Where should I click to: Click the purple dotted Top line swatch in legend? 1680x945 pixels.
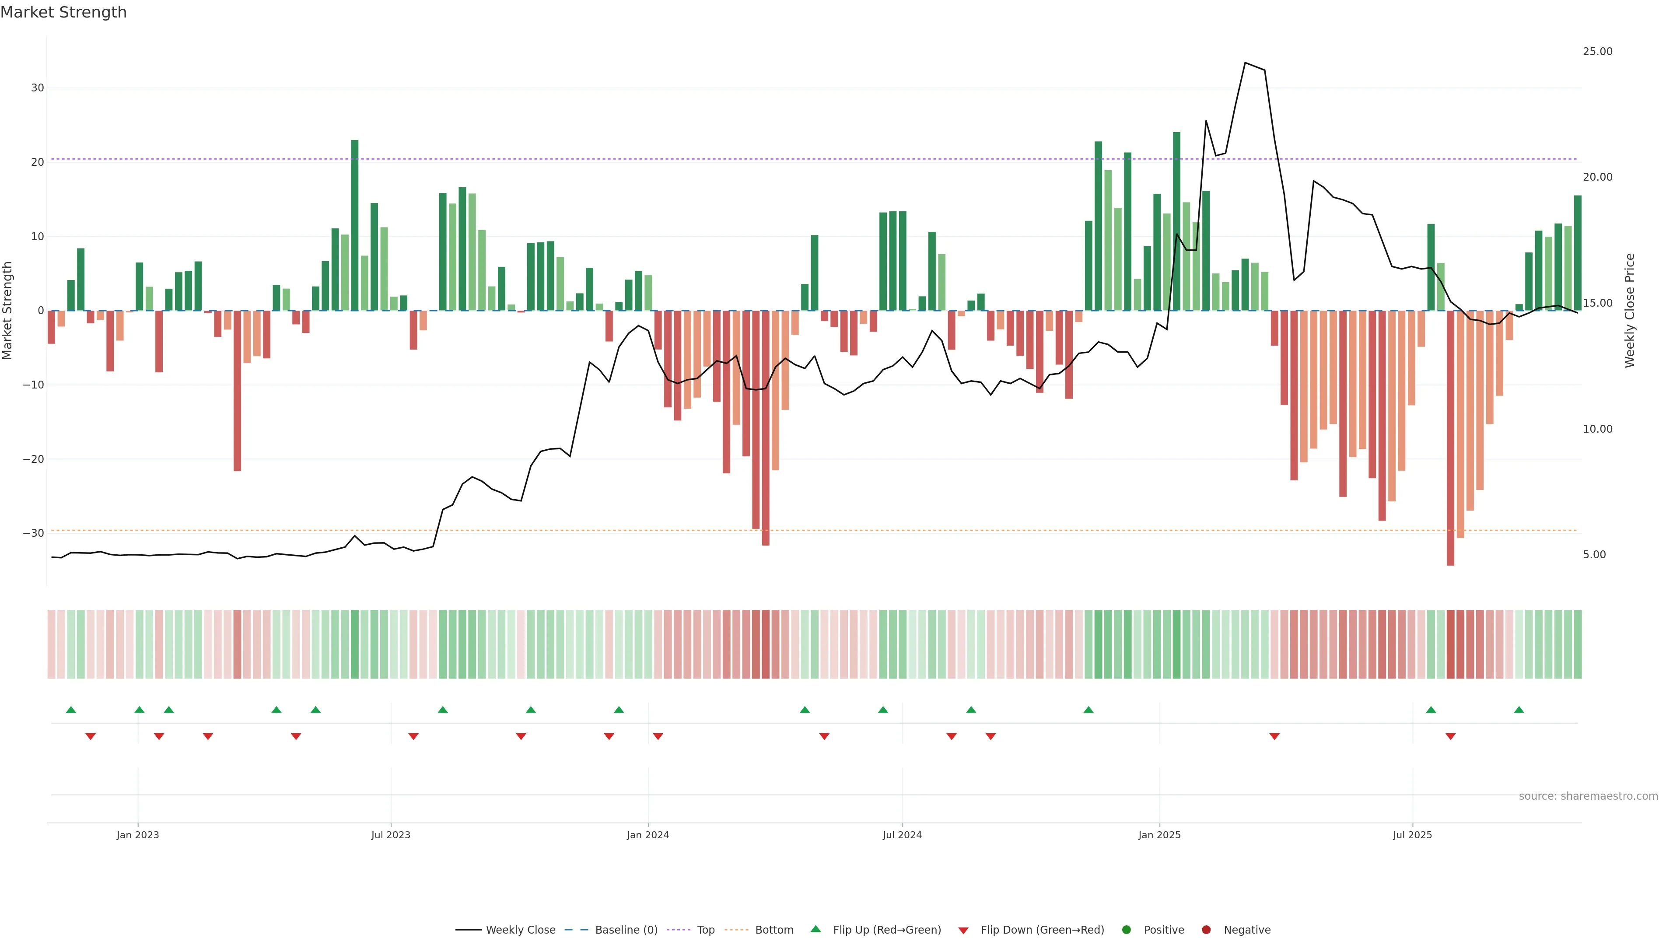[679, 930]
